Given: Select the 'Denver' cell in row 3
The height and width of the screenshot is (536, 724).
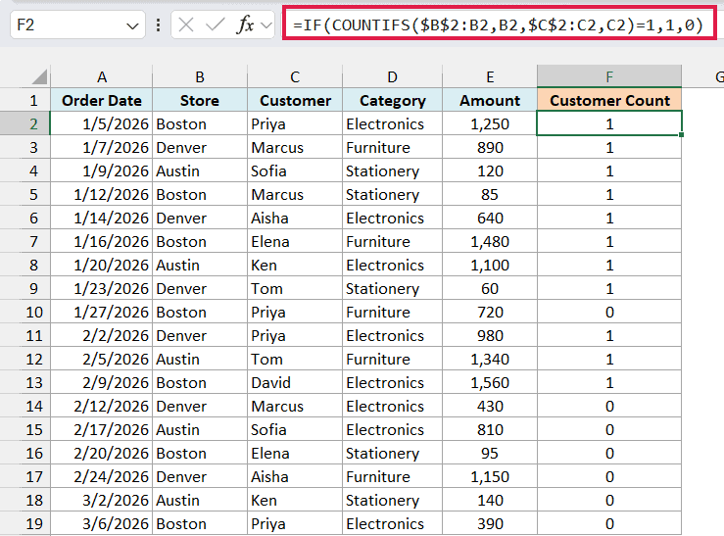Looking at the screenshot, I should [x=200, y=147].
